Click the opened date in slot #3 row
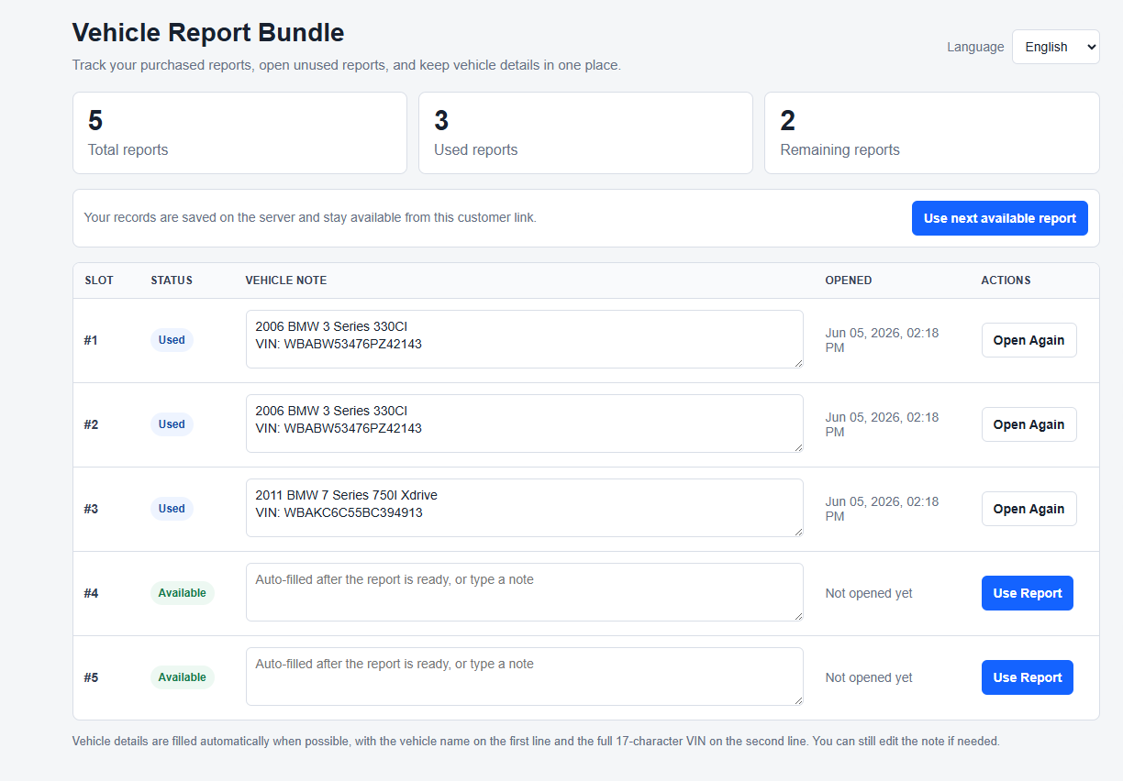Screen dimensions: 1123x781 [882, 509]
